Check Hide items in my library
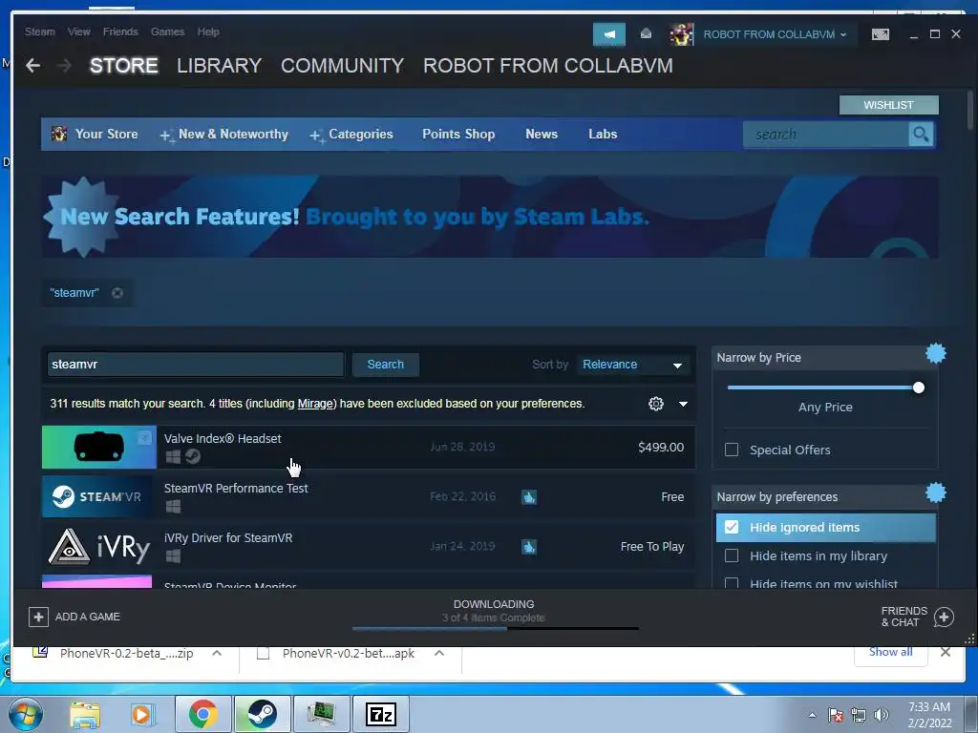This screenshot has height=733, width=978. tap(732, 555)
